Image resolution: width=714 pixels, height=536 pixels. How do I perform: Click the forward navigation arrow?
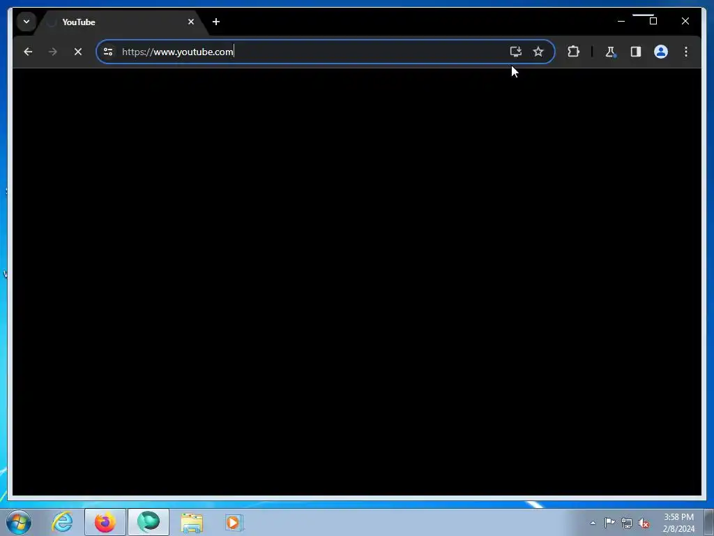point(53,52)
